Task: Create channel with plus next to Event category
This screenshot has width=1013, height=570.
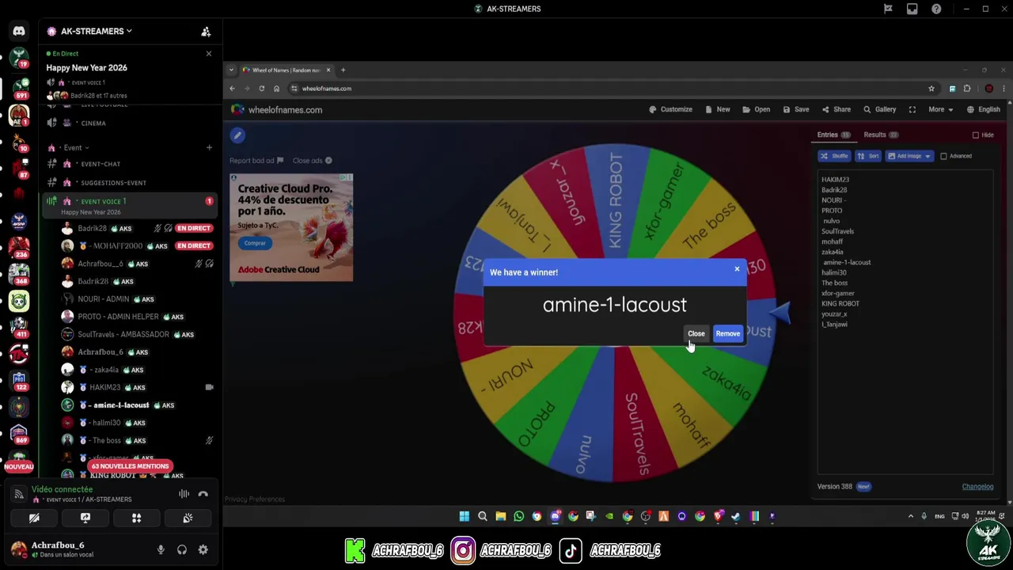Action: pyautogui.click(x=209, y=147)
